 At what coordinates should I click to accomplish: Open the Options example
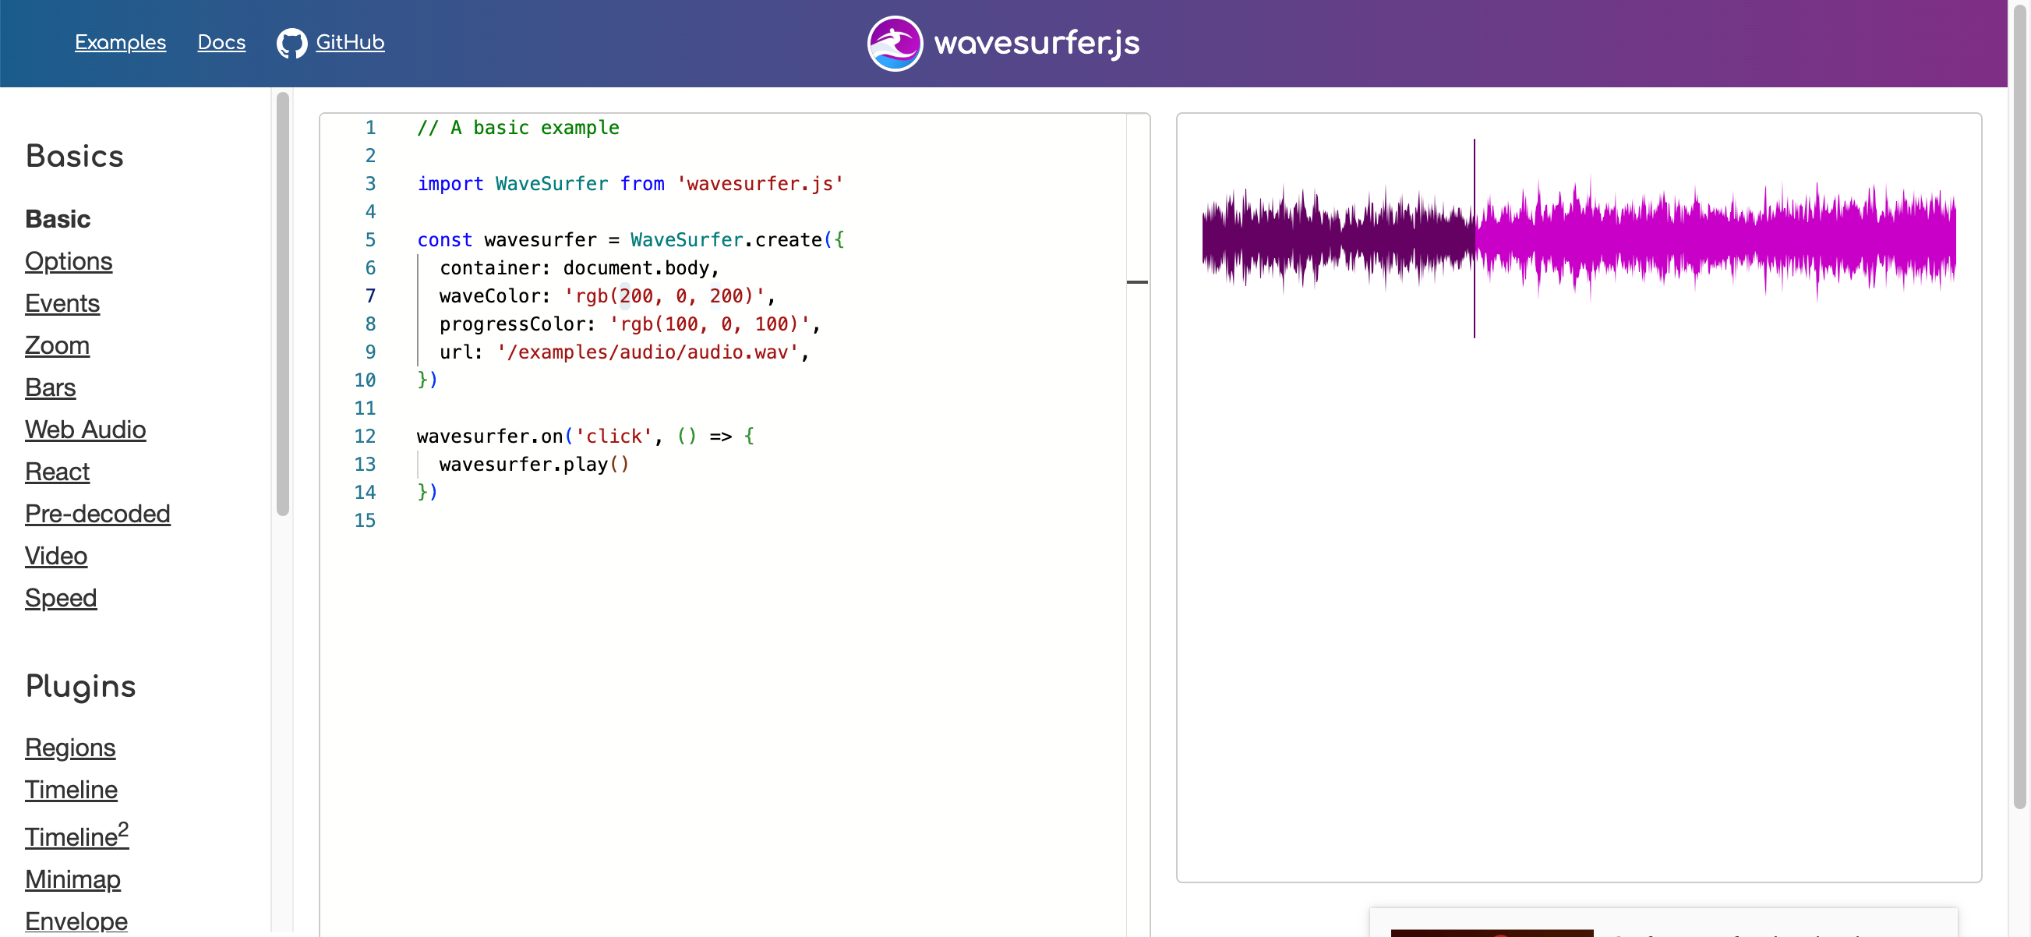pos(69,261)
